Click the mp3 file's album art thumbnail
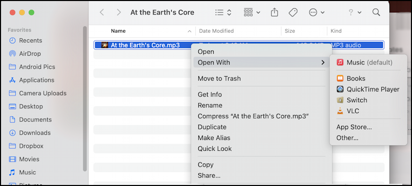Viewport: 412px width, 186px height. coord(105,45)
